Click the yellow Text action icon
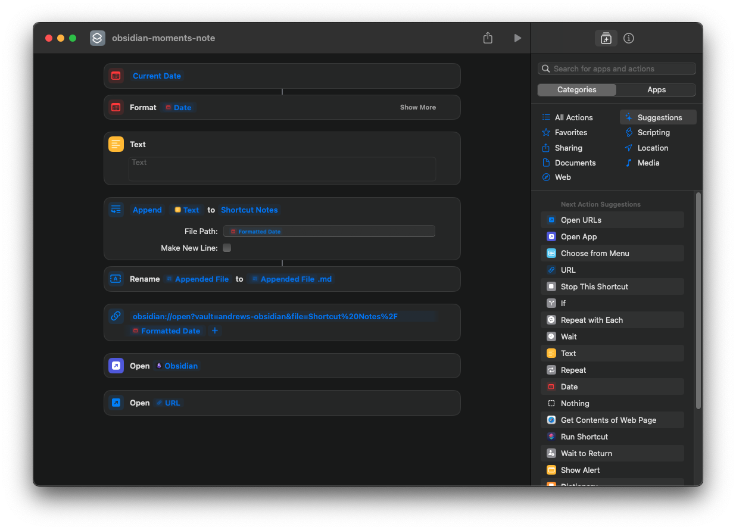The height and width of the screenshot is (530, 736). tap(116, 144)
